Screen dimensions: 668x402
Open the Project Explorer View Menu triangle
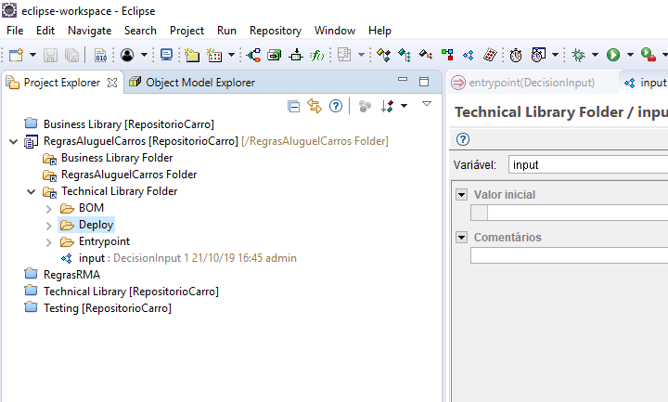[427, 104]
